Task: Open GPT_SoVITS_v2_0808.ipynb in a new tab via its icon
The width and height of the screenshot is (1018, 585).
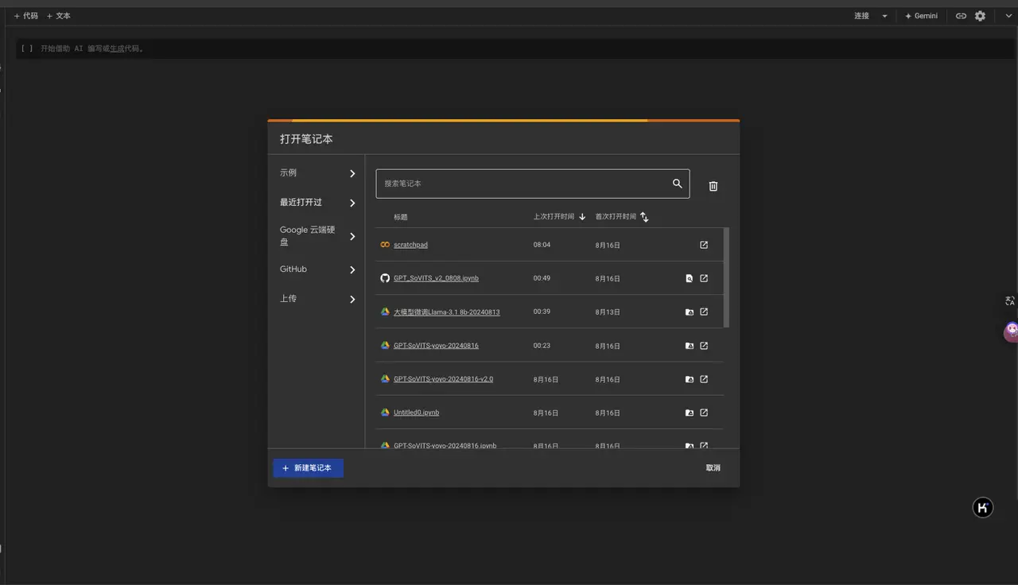Action: pyautogui.click(x=704, y=278)
